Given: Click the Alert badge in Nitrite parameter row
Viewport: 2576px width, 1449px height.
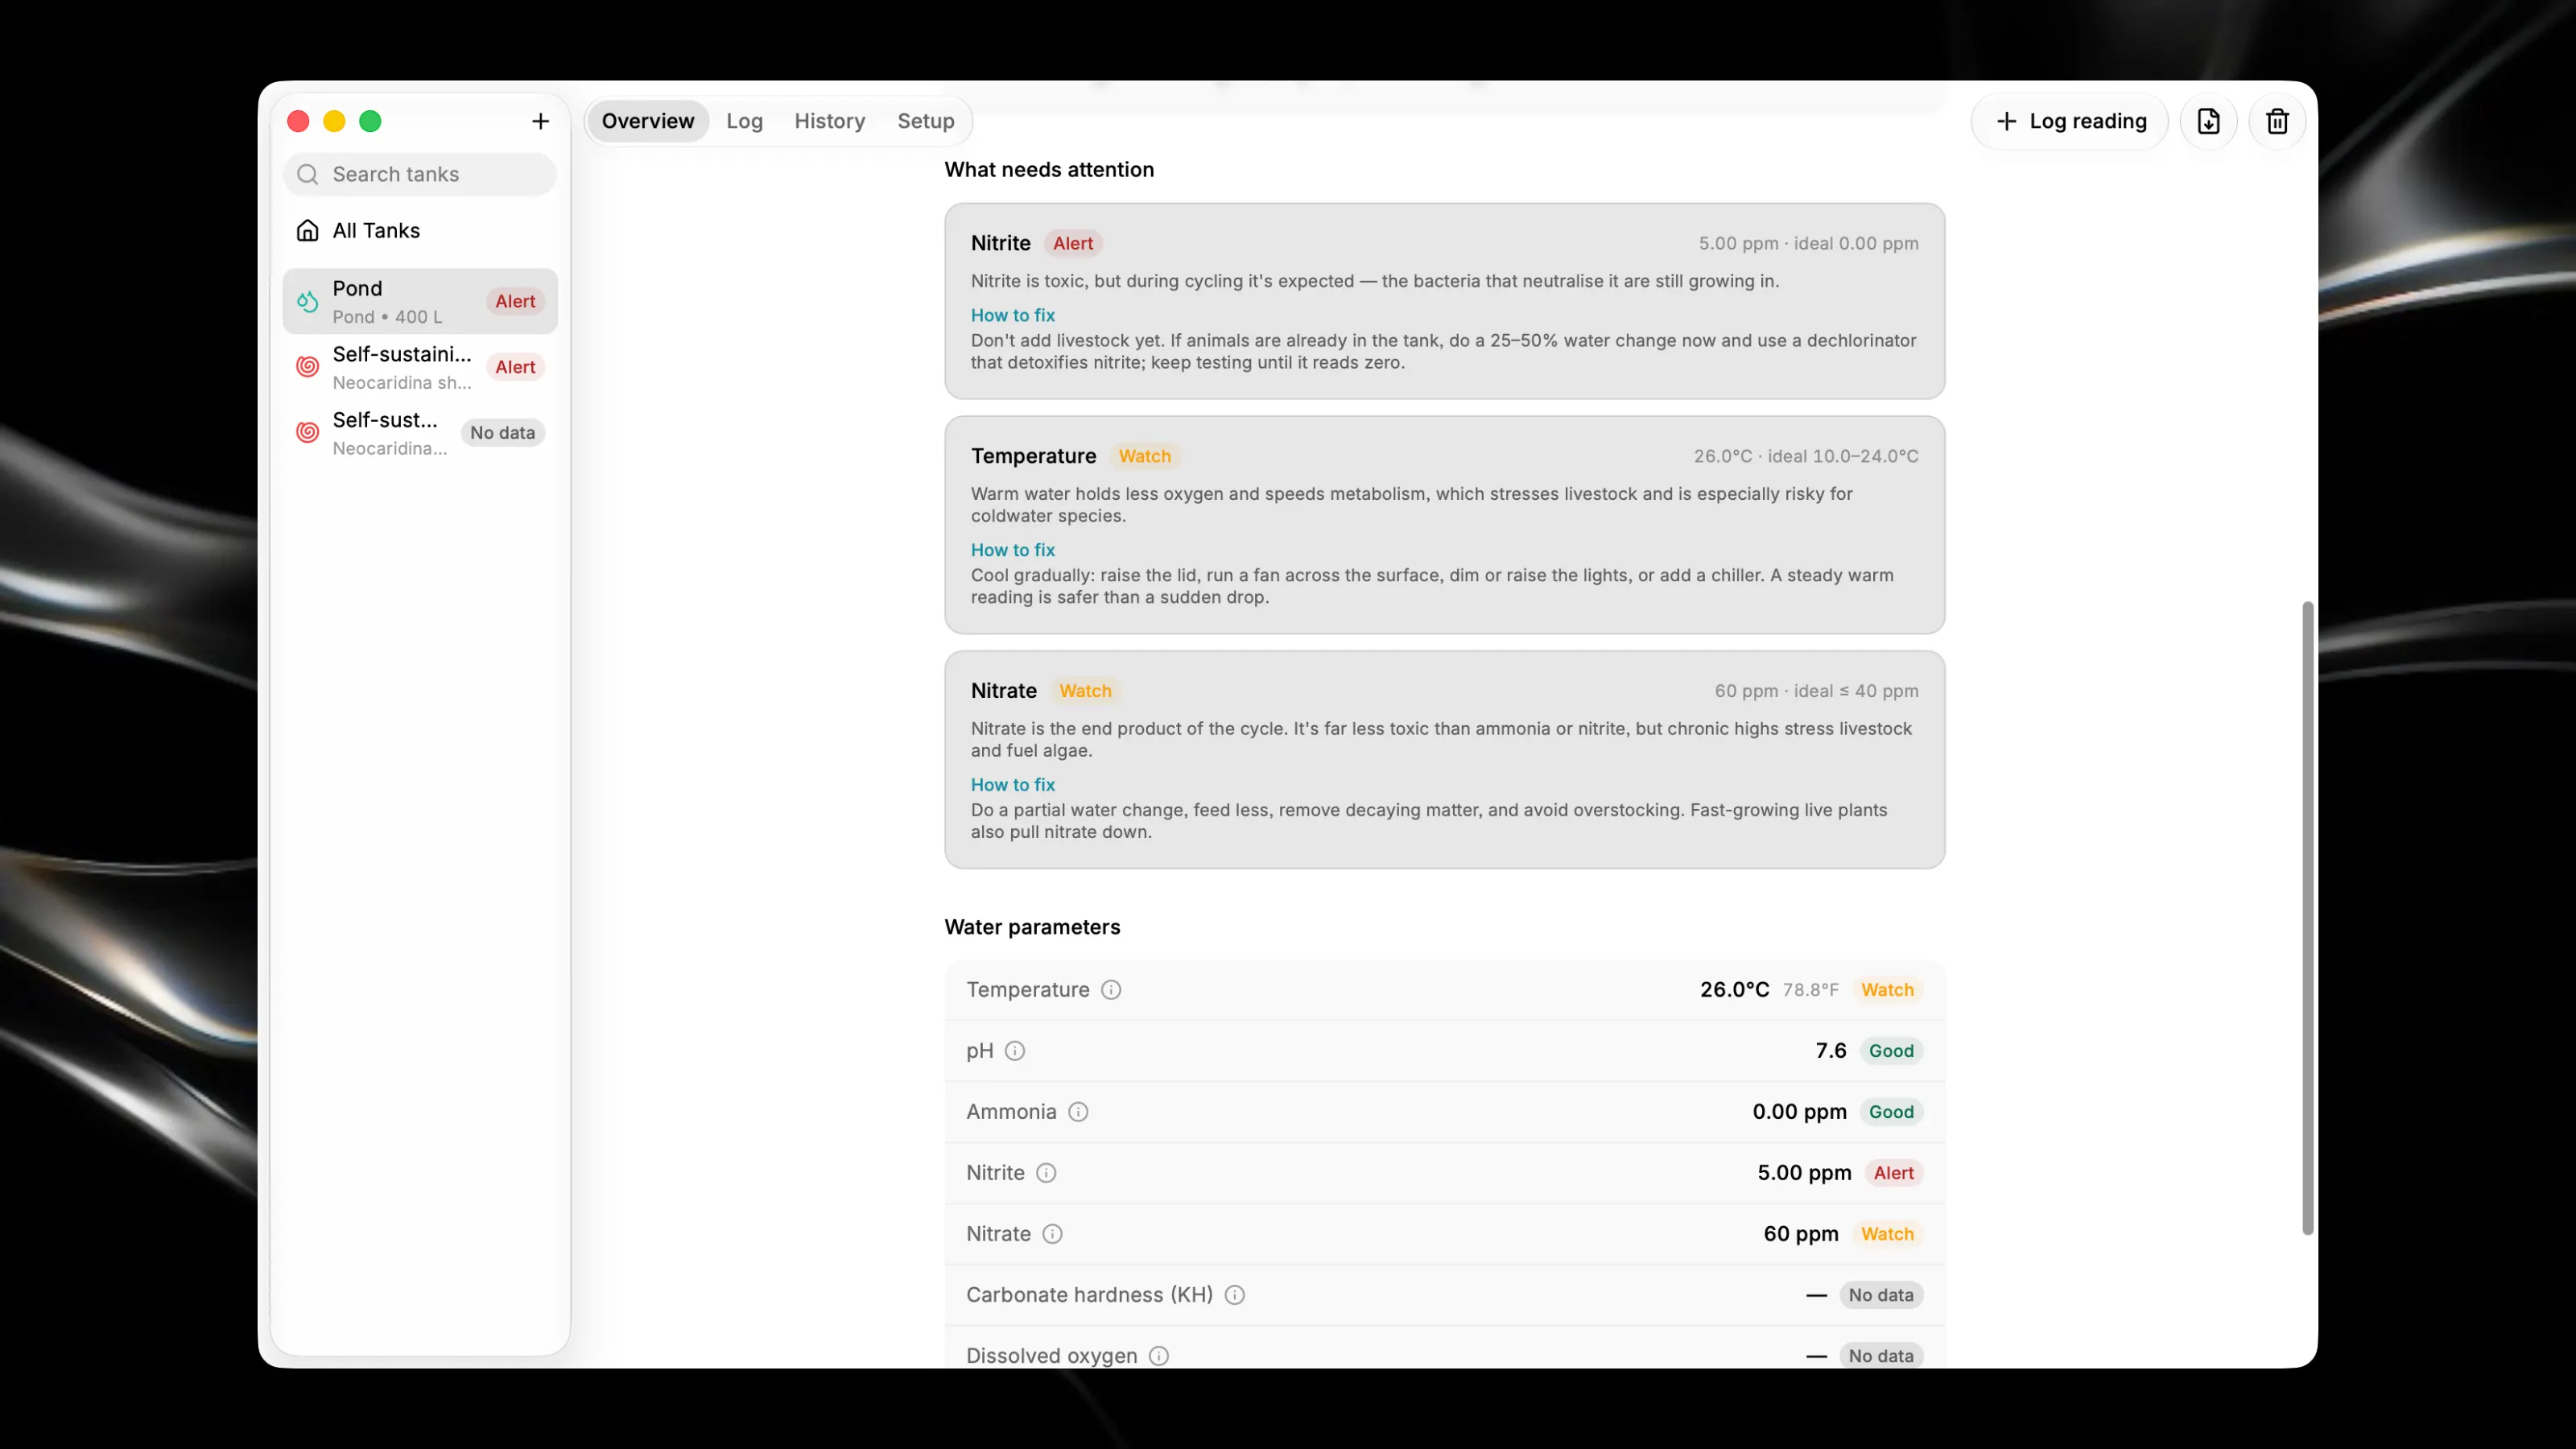Looking at the screenshot, I should coord(1893,1172).
